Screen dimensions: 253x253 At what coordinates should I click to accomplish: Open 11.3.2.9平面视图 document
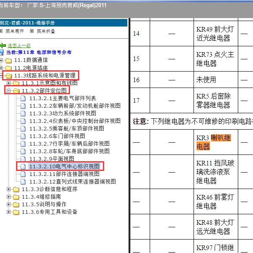pyautogui.click(x=52, y=159)
